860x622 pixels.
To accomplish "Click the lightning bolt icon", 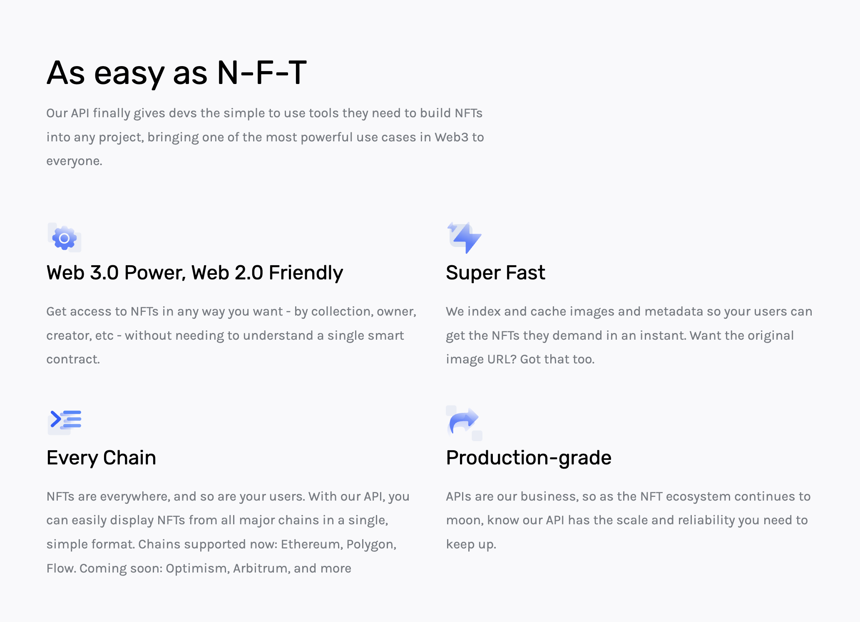I will [465, 237].
